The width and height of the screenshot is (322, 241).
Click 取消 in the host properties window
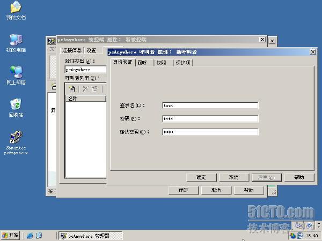[x=216, y=190]
